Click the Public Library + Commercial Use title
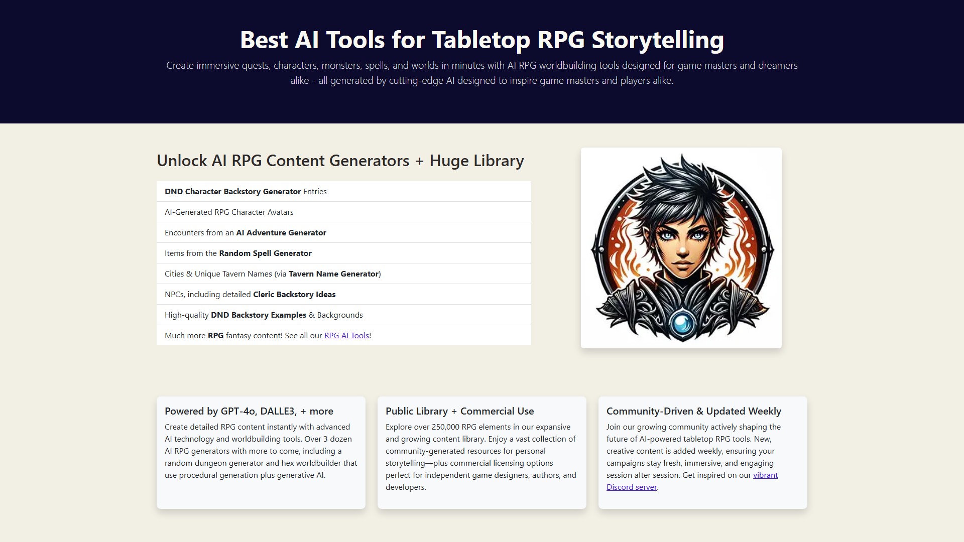964x542 pixels. click(460, 411)
